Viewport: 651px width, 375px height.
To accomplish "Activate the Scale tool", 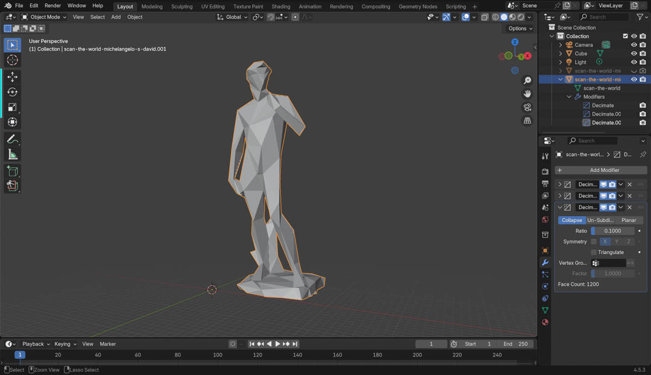I will (12, 107).
